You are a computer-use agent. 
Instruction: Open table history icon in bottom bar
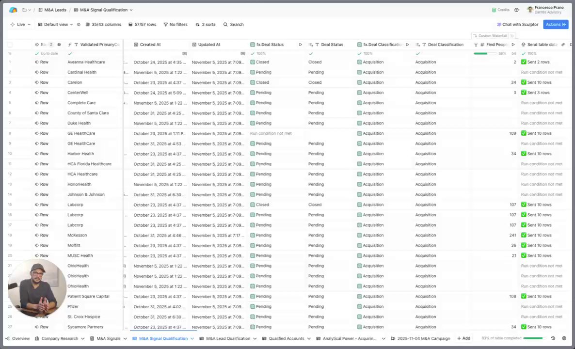click(x=553, y=338)
